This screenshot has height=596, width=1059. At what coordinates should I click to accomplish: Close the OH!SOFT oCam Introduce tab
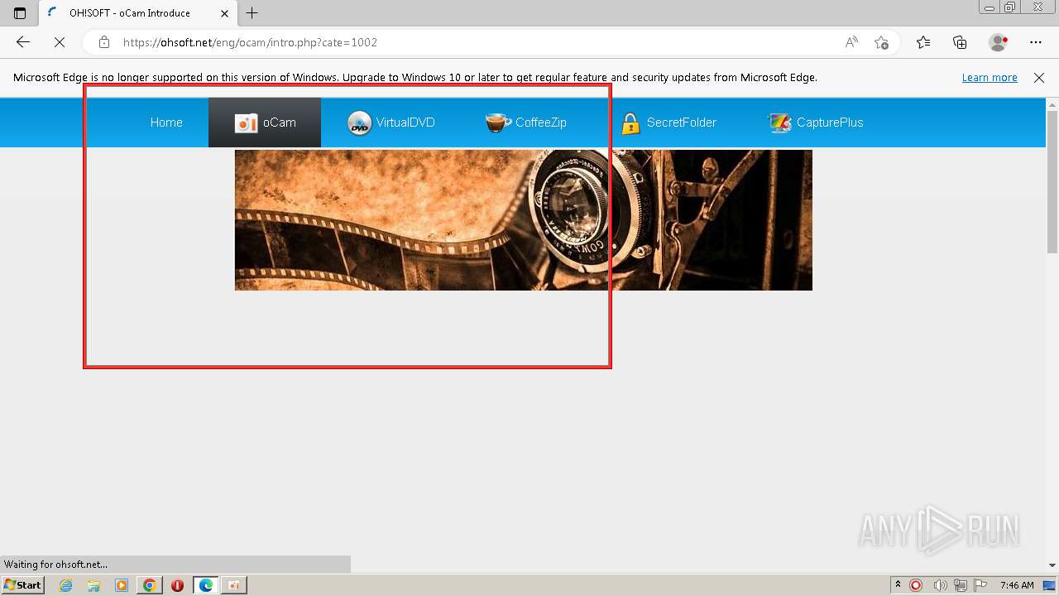click(224, 13)
